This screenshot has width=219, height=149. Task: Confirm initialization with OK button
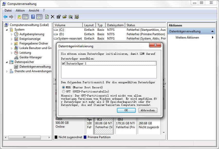click(126, 110)
